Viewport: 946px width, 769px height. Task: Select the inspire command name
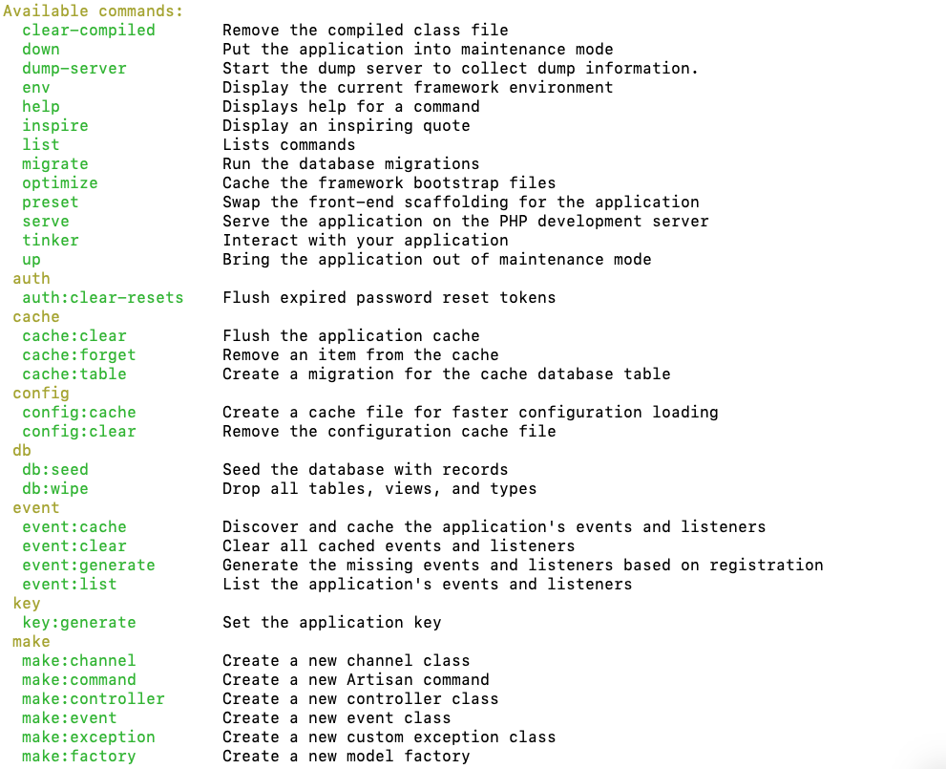click(55, 125)
